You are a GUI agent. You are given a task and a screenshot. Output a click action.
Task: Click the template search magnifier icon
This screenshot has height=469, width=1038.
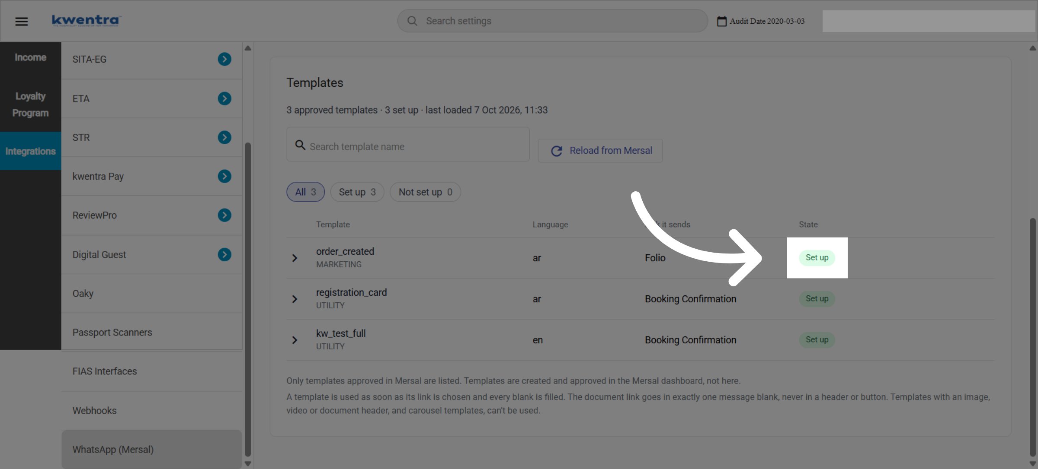300,145
